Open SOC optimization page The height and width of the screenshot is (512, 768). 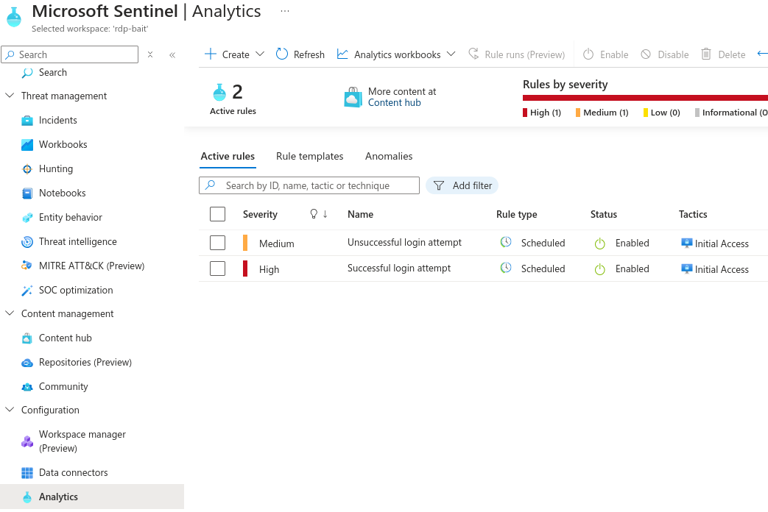click(x=76, y=291)
